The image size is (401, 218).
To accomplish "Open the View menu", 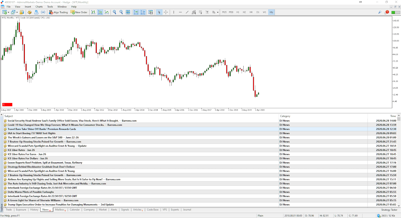I will click(x=18, y=7).
